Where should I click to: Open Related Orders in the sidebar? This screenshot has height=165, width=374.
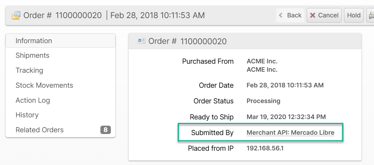tap(40, 130)
